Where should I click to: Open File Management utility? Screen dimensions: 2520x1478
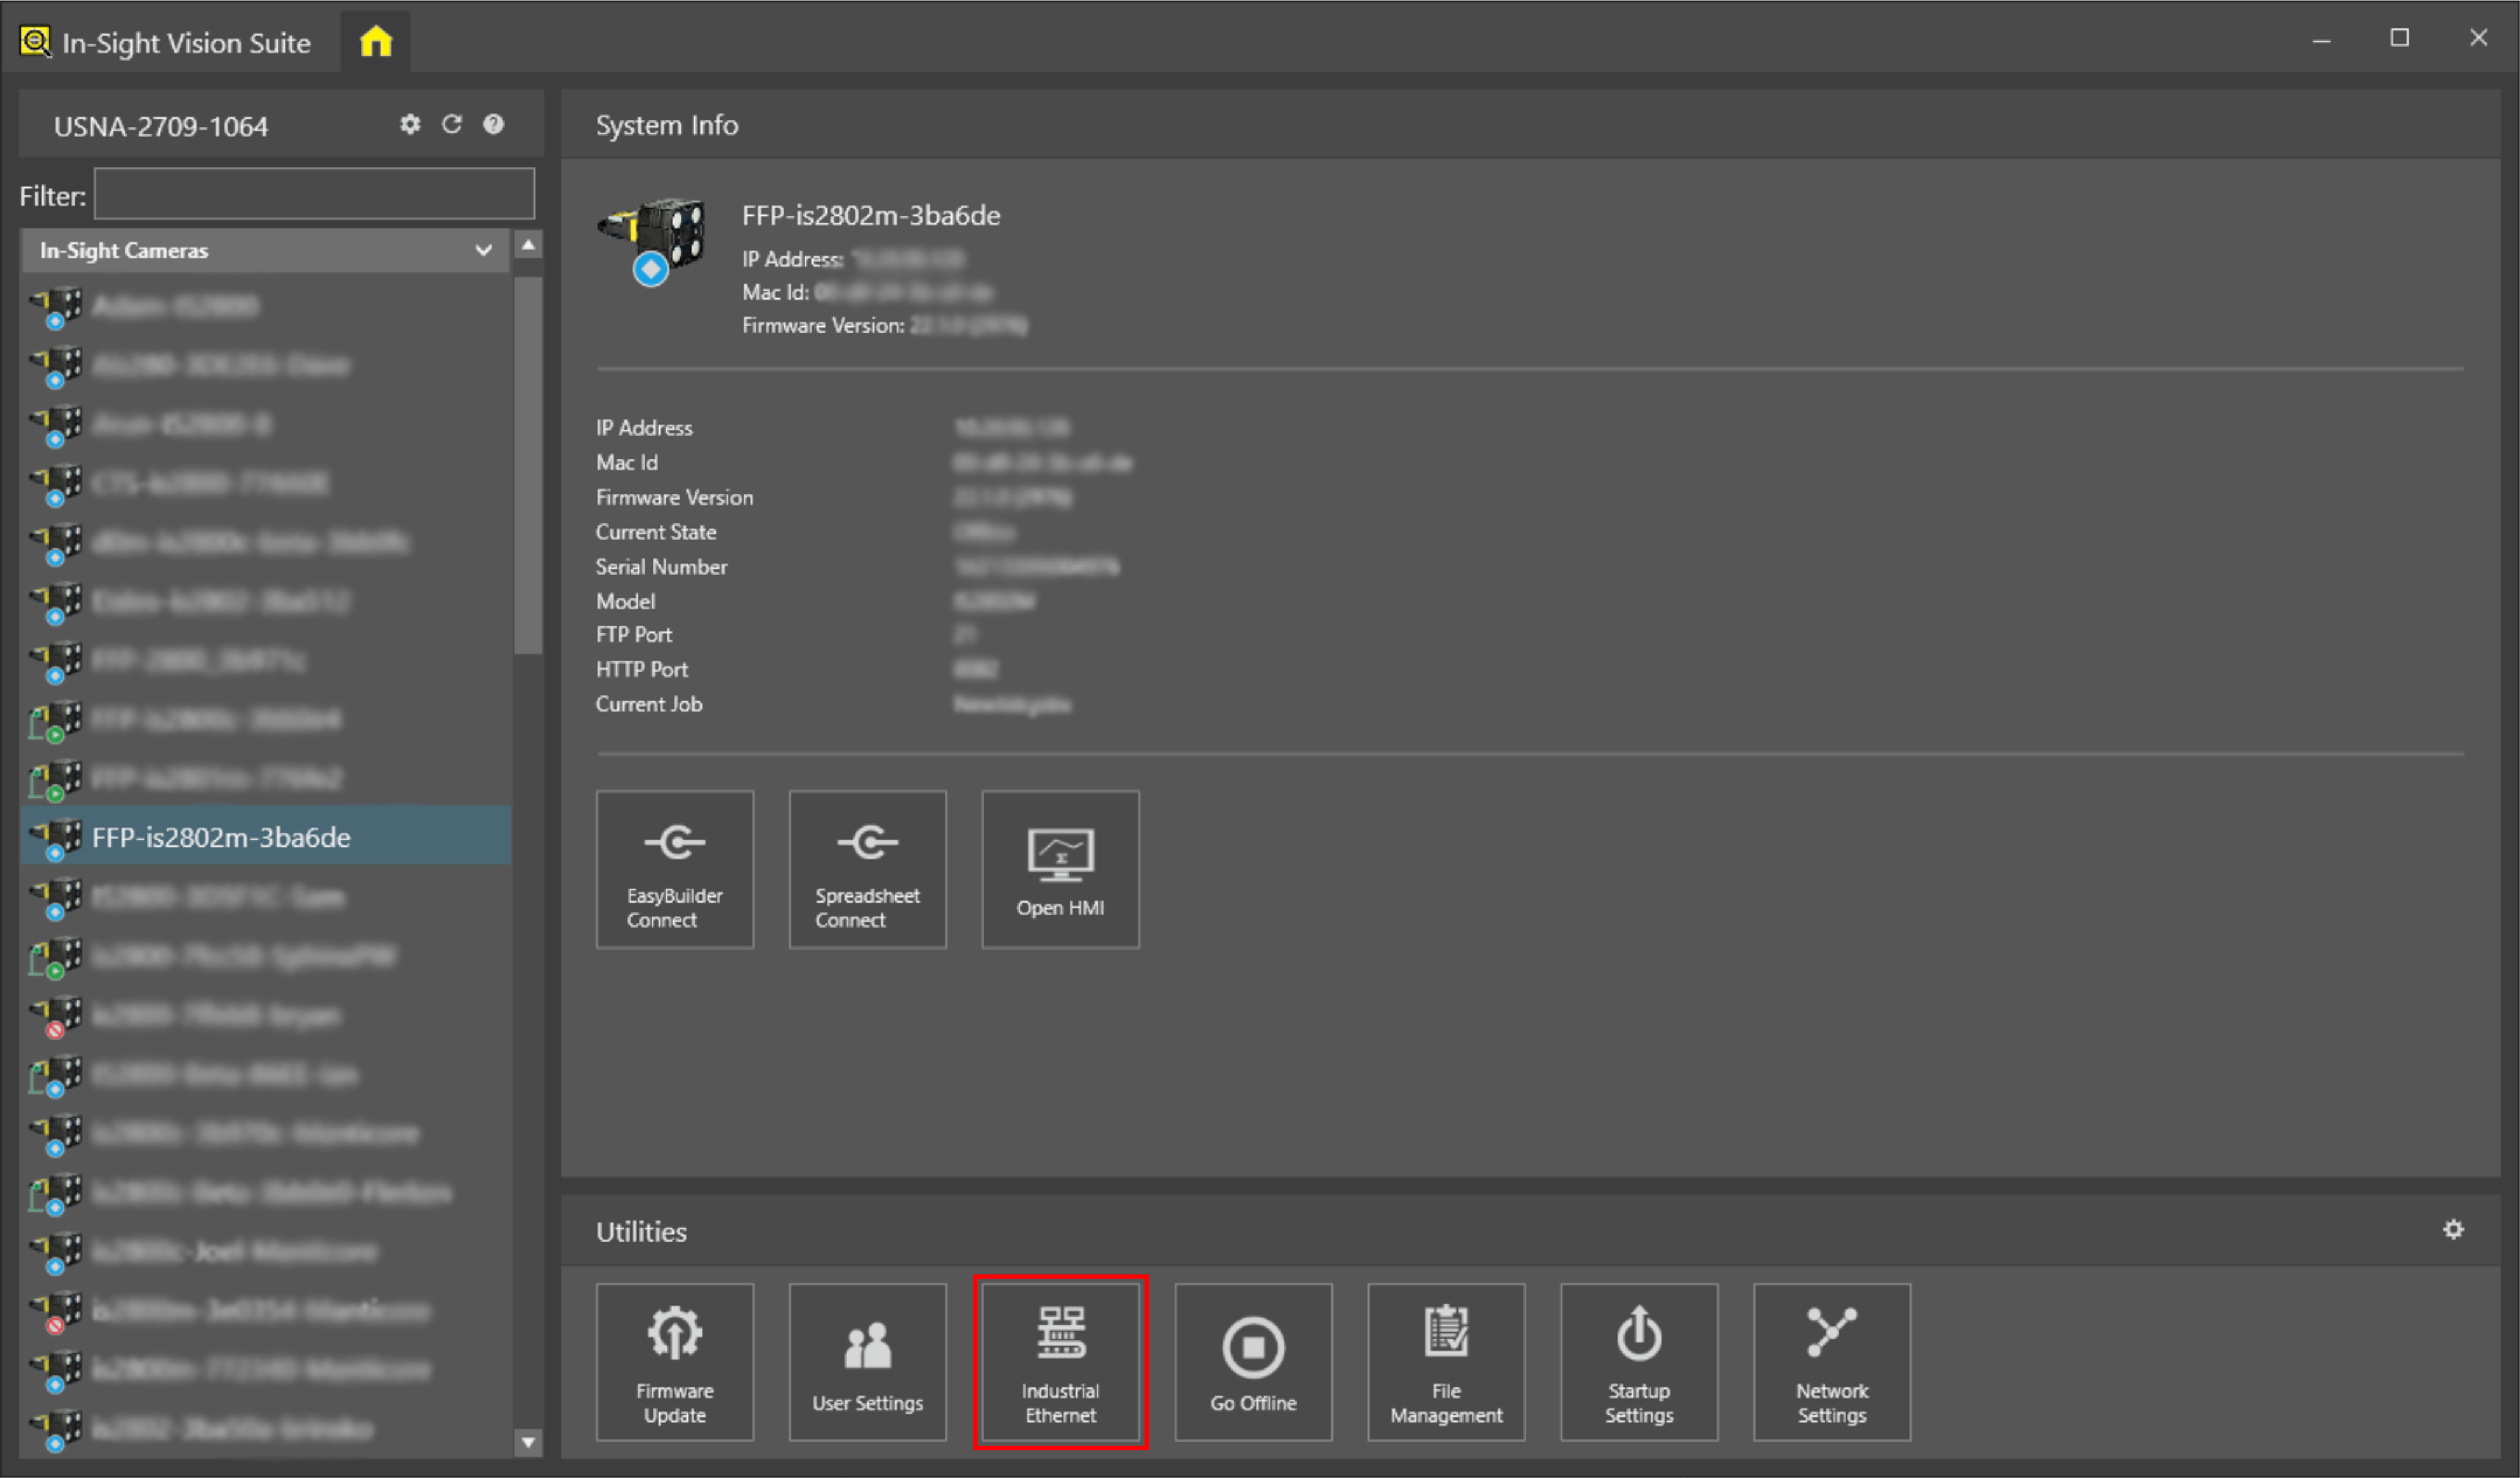(1446, 1361)
